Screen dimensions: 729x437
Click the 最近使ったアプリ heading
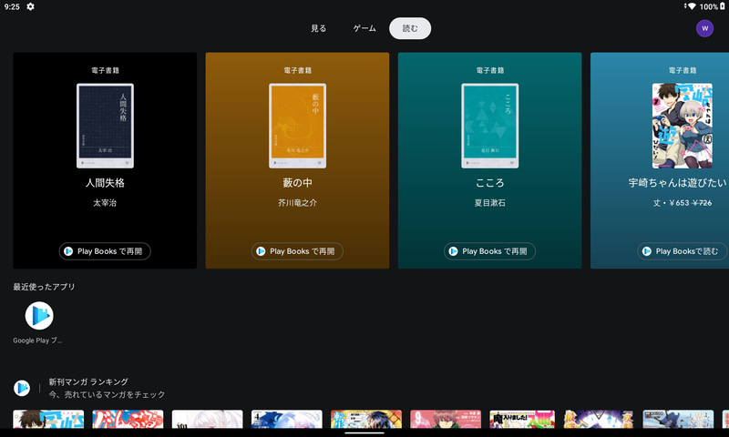pos(44,287)
